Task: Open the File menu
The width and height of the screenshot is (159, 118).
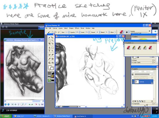Action: point(46,28)
